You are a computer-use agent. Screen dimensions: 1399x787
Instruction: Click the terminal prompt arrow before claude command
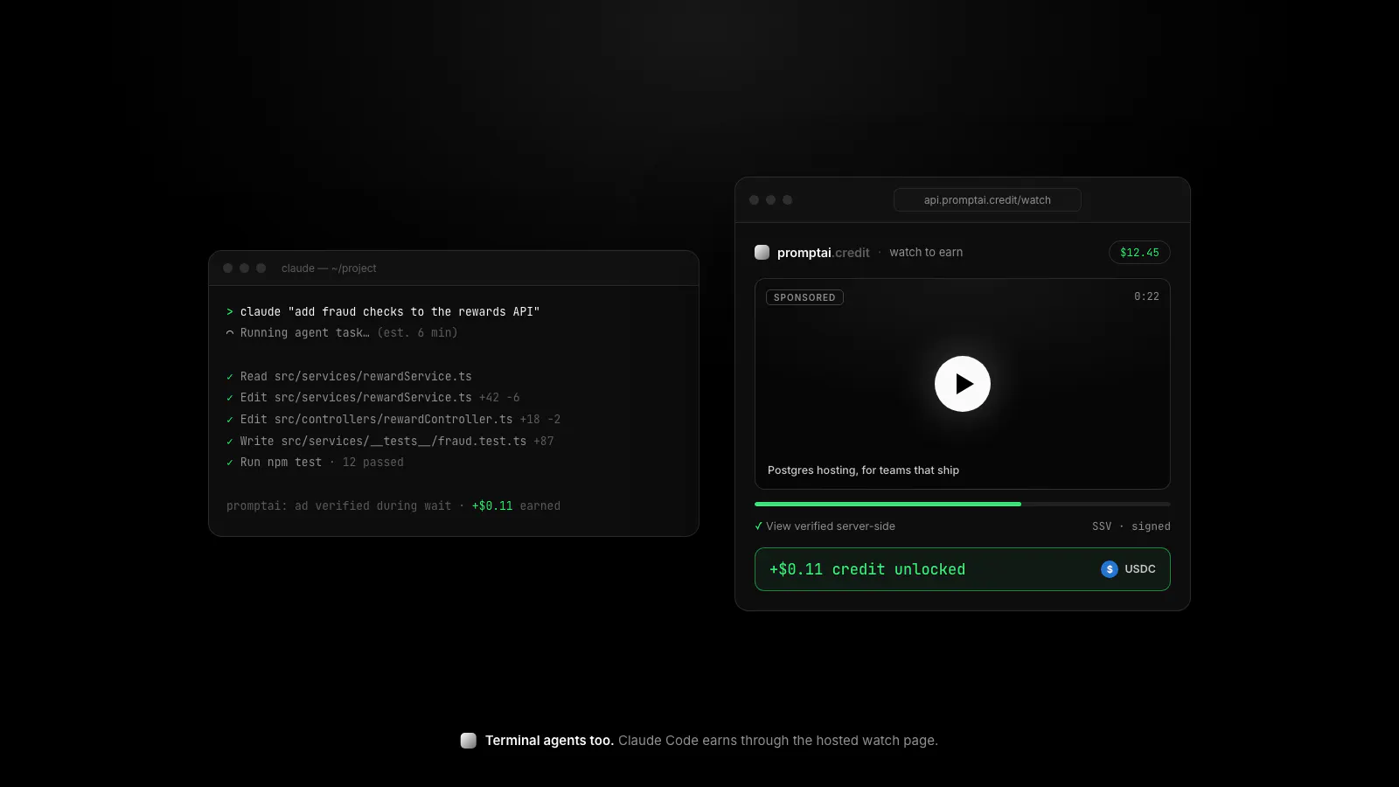230,312
